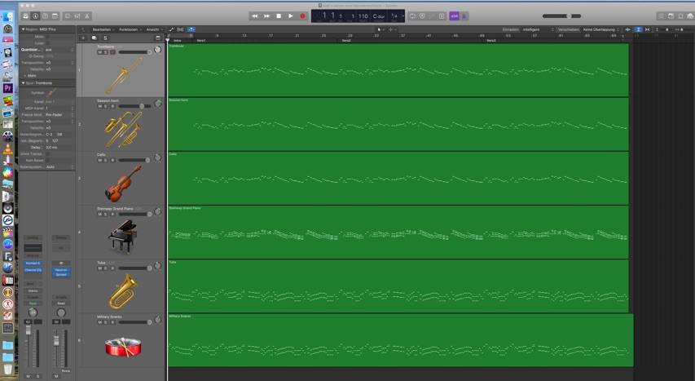Solo the Military Snares track
Image resolution: width=695 pixels, height=381 pixels.
click(106, 322)
